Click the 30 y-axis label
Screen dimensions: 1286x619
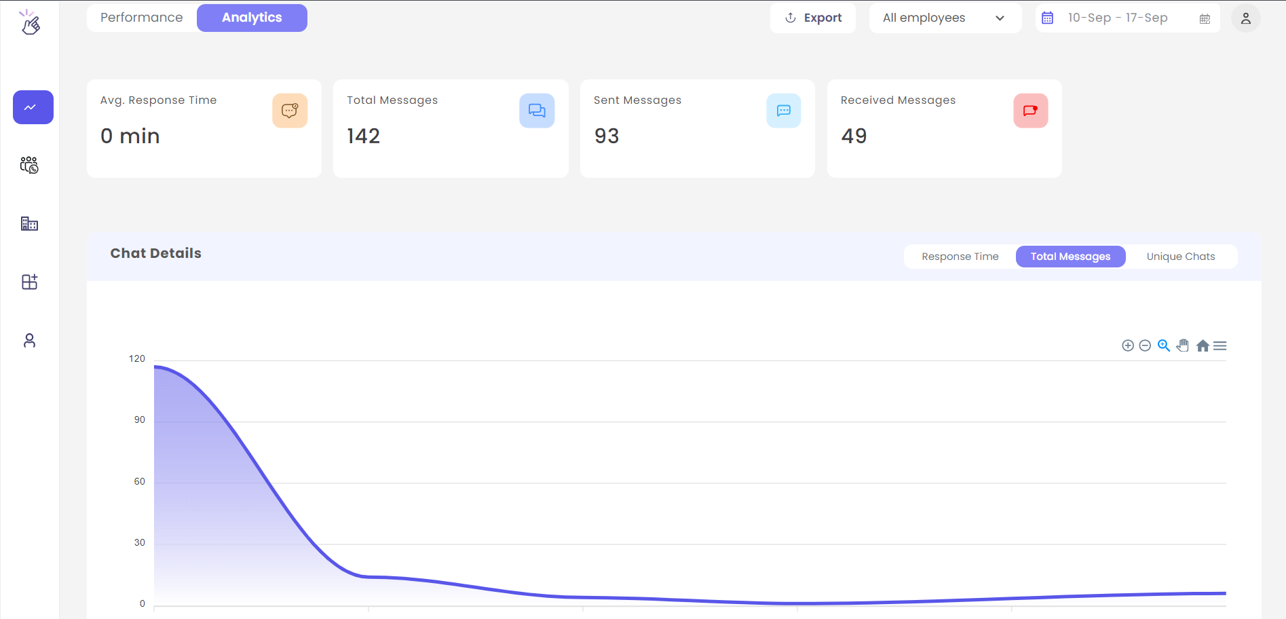pyautogui.click(x=140, y=542)
